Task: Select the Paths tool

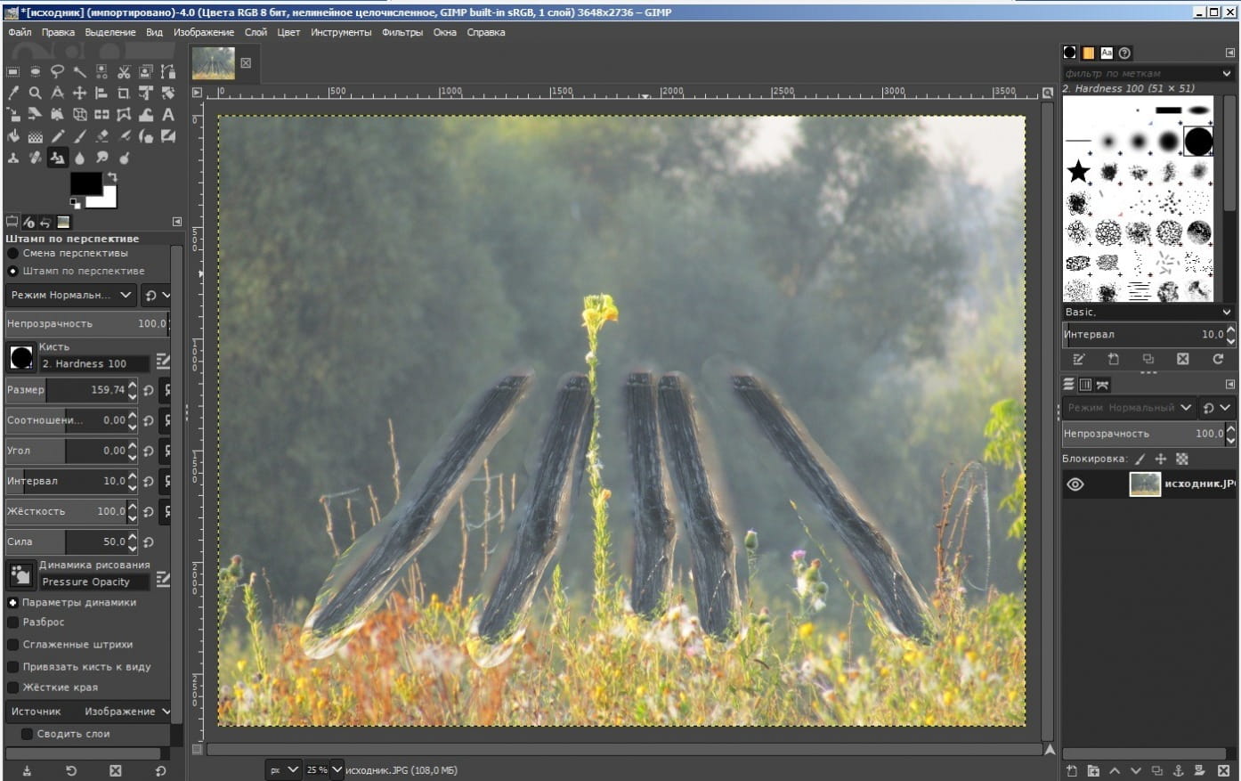Action: click(x=168, y=71)
